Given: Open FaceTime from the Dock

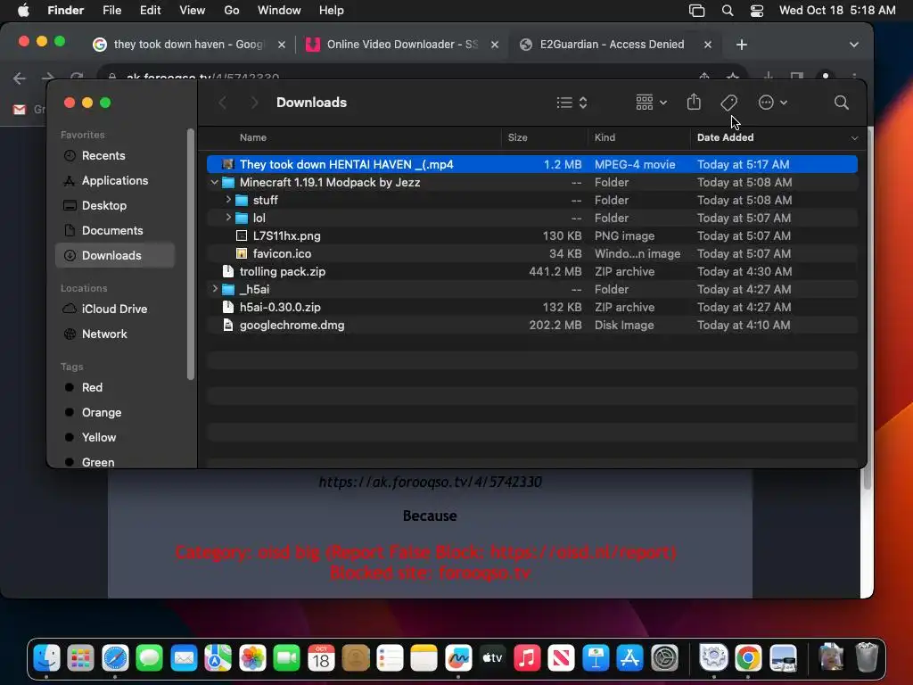Looking at the screenshot, I should [x=286, y=658].
